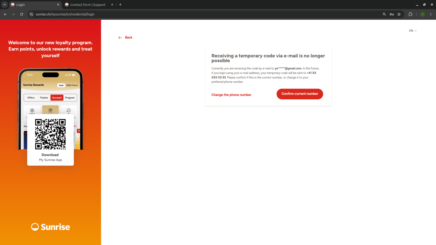Go back using the red Back link
The height and width of the screenshot is (245, 436).
click(125, 38)
